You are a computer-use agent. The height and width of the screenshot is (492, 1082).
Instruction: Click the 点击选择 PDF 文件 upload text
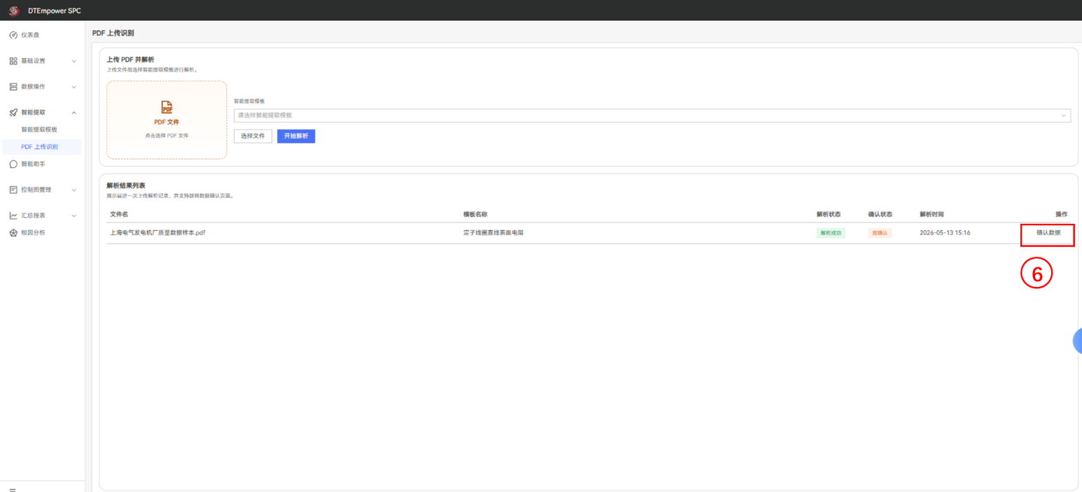(x=167, y=136)
